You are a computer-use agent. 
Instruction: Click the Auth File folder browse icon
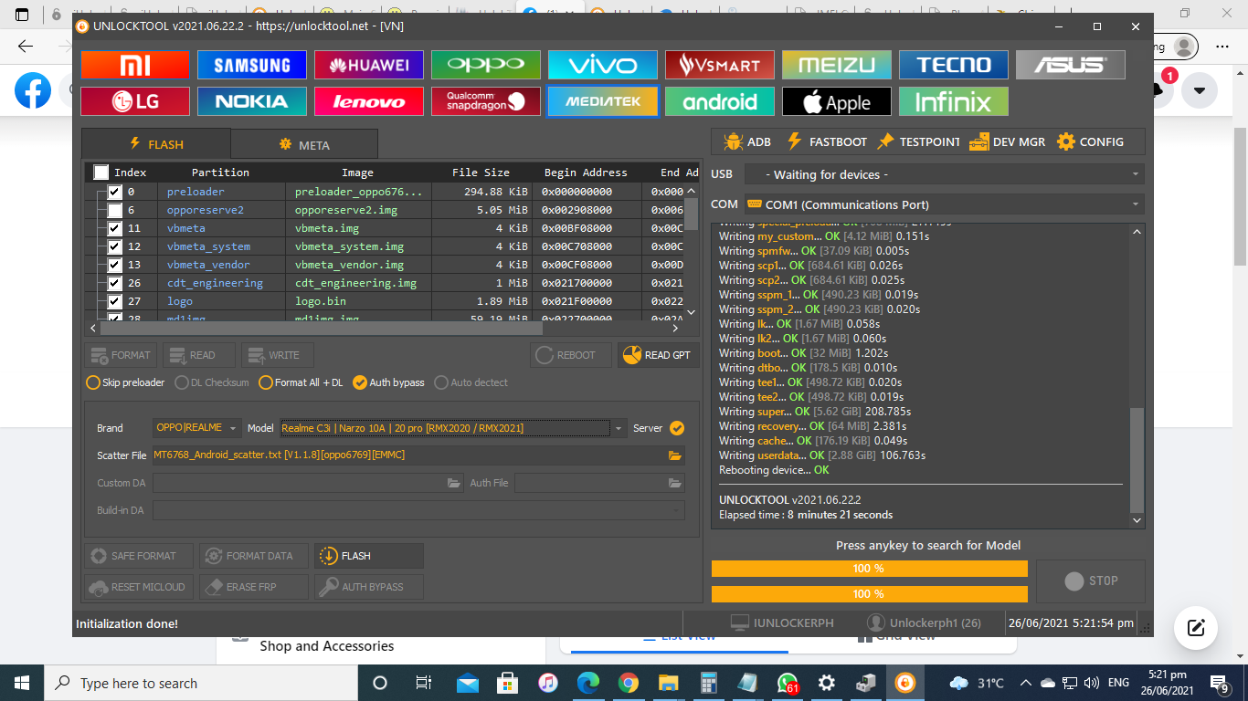click(x=675, y=483)
